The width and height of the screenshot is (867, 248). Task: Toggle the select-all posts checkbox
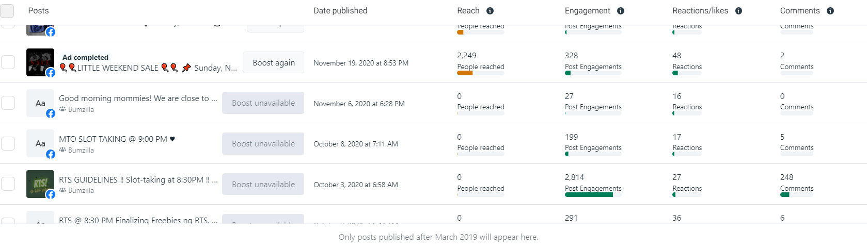7,11
